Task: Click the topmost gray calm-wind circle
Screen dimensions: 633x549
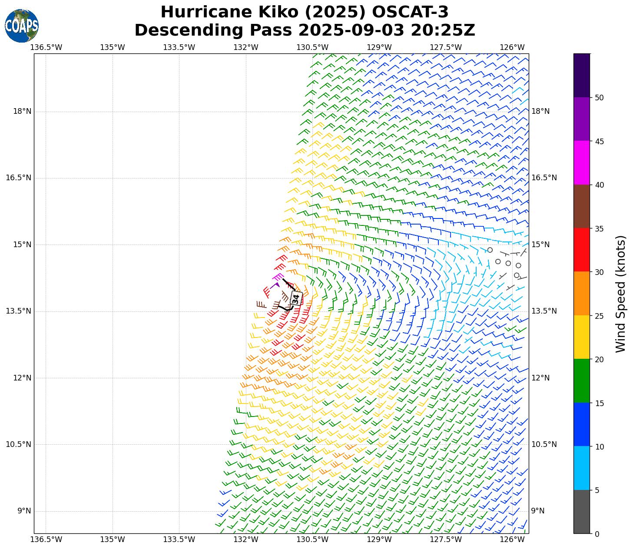Action: (490, 250)
